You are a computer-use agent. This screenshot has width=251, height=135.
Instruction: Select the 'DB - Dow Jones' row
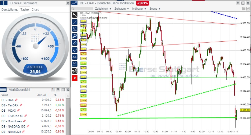point(33,121)
